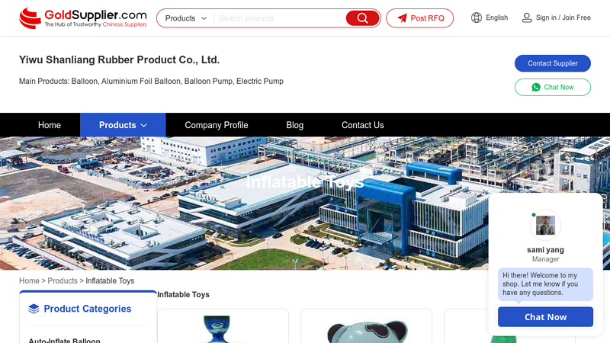Open the panda inflatable toy thumbnail
Viewport: 610px width, 343px height.
[x=367, y=326]
